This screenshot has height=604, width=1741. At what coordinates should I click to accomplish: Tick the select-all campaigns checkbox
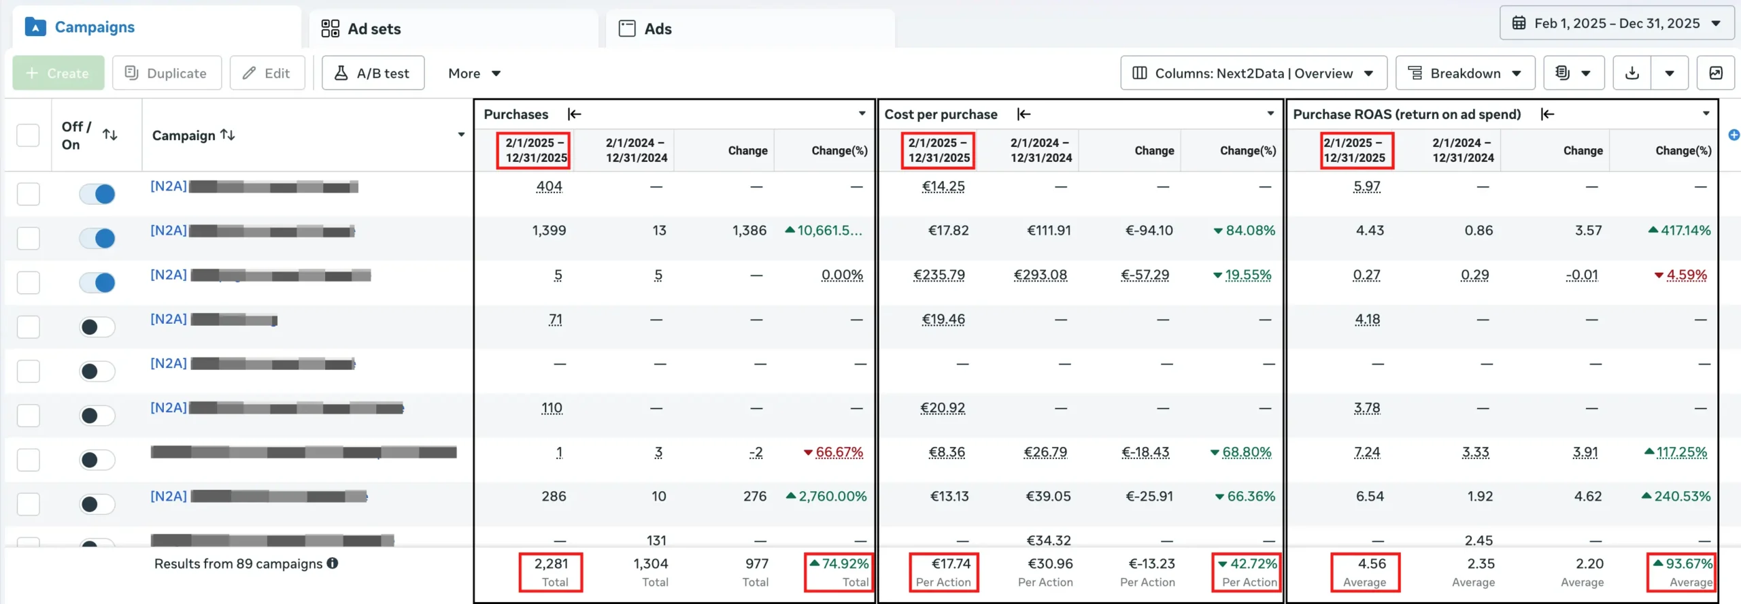[28, 135]
